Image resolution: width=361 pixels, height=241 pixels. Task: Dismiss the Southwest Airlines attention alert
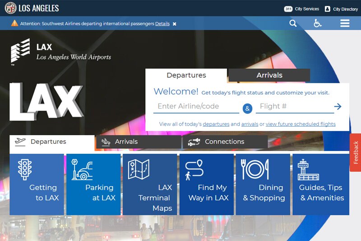[175, 24]
